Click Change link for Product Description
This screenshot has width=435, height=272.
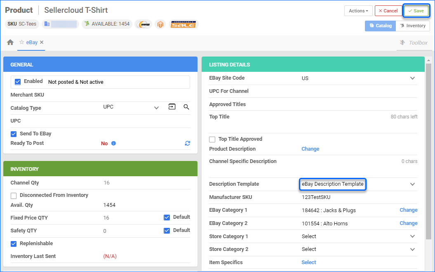coord(310,149)
